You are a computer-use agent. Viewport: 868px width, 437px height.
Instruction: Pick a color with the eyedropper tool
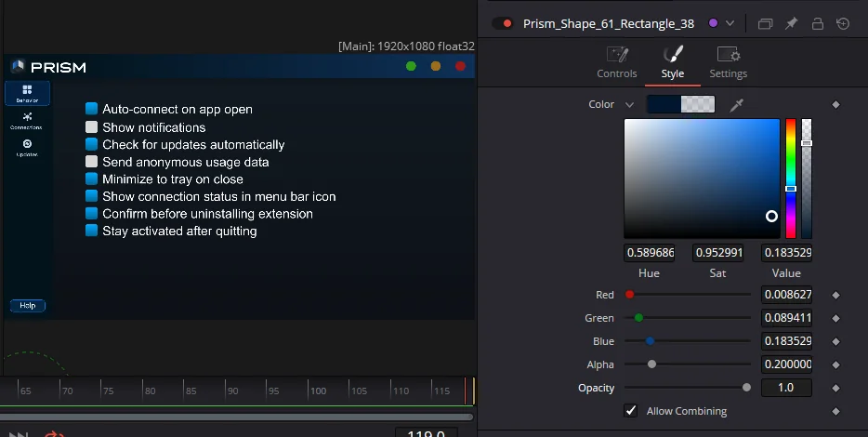point(736,105)
